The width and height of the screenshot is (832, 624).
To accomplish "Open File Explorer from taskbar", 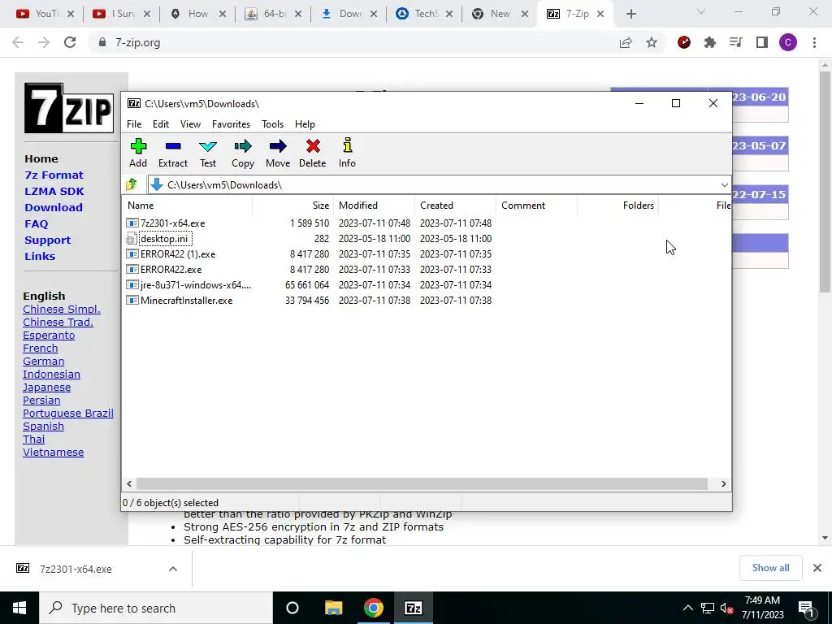I will [x=333, y=608].
